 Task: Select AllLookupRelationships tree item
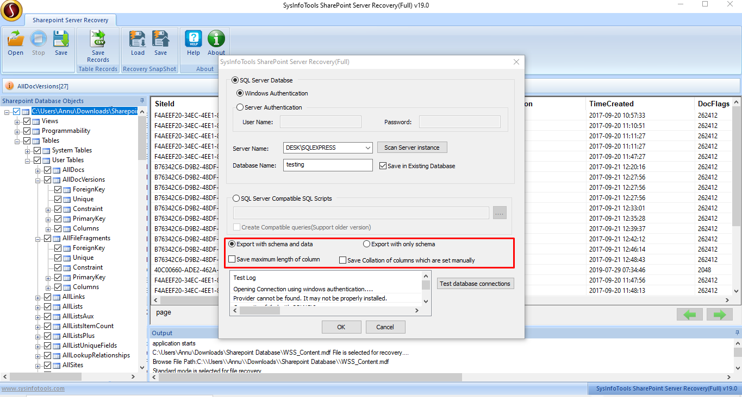tap(96, 355)
